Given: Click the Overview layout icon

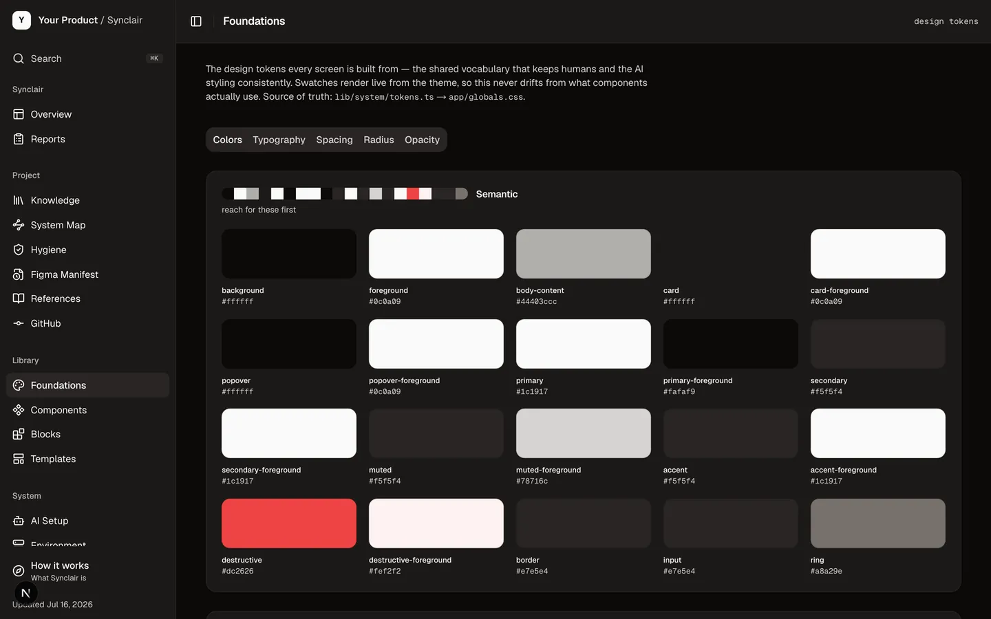Looking at the screenshot, I should pos(19,114).
